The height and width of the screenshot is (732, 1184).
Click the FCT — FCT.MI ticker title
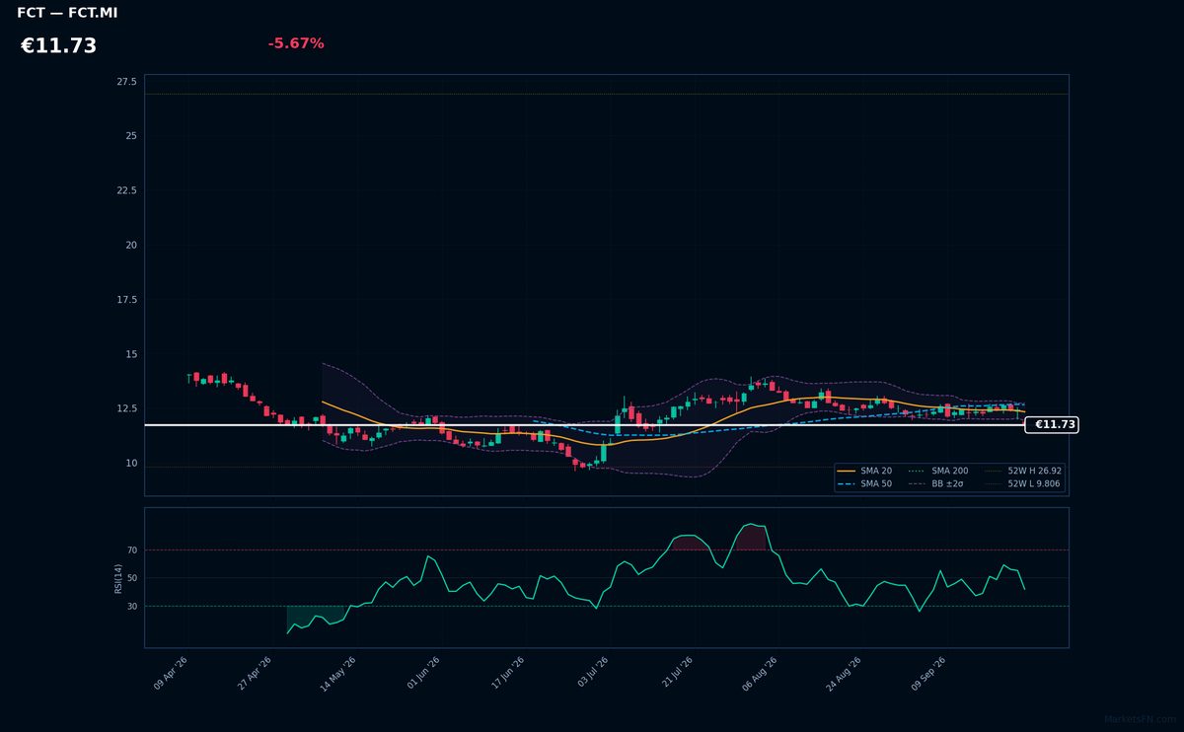(x=67, y=13)
